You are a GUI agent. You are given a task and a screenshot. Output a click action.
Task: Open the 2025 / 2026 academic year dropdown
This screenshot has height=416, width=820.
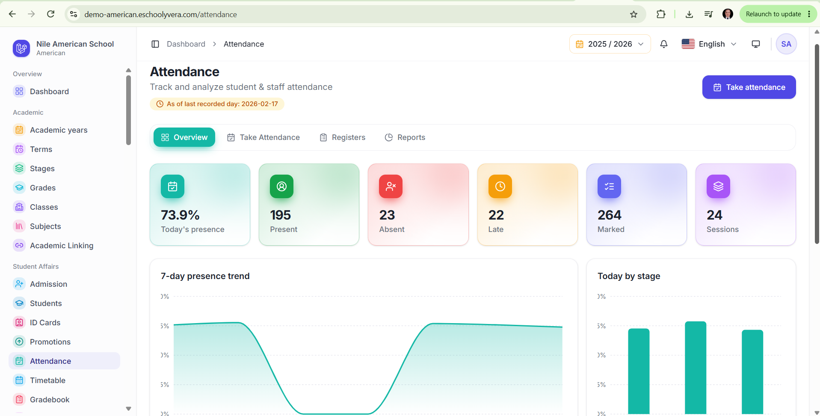click(610, 44)
